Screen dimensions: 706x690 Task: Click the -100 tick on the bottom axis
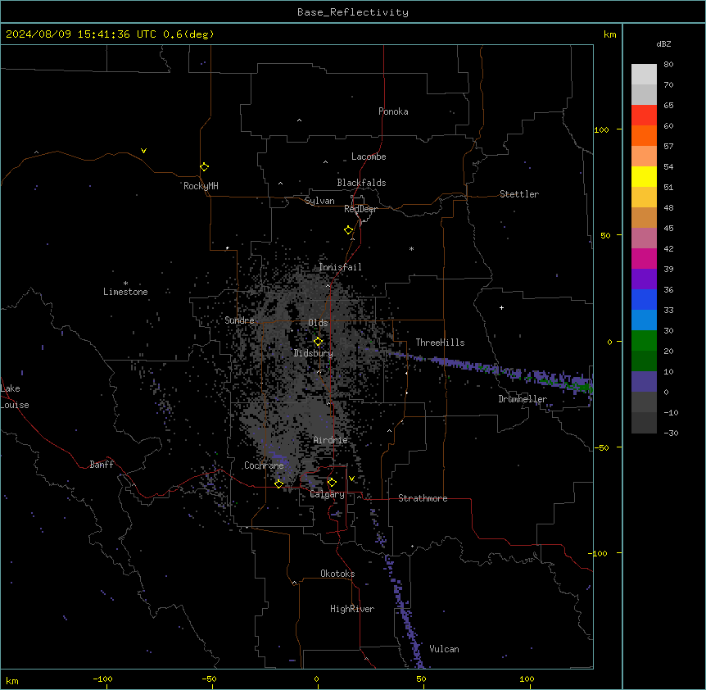pyautogui.click(x=102, y=679)
